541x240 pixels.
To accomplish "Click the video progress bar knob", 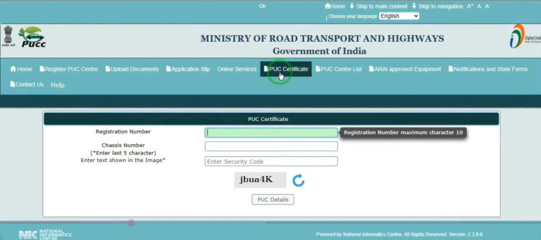I will coord(131,223).
